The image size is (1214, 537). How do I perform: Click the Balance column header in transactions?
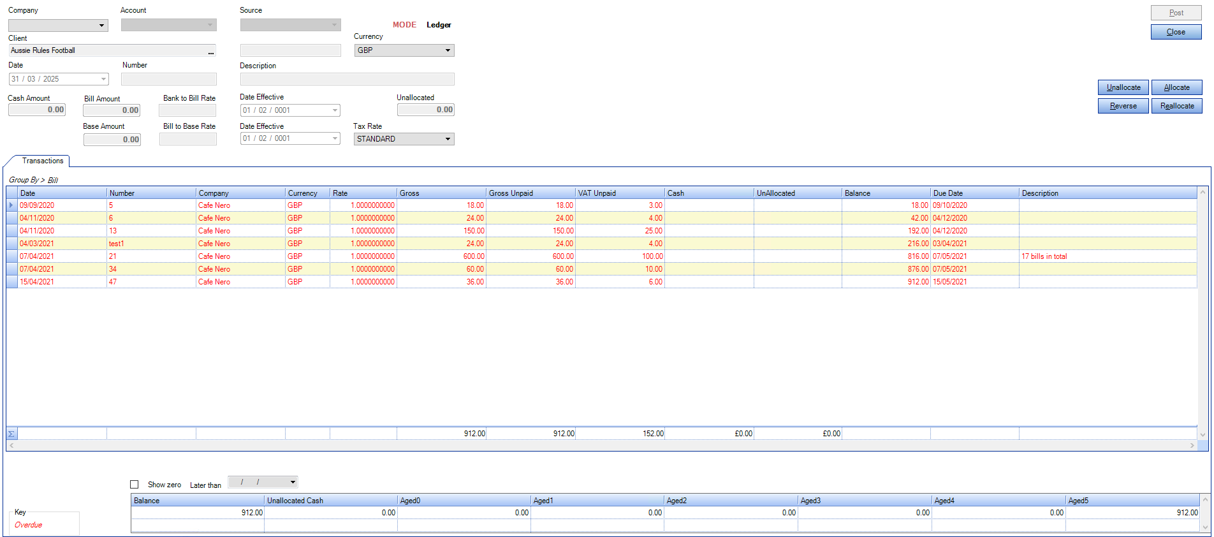[x=886, y=193]
